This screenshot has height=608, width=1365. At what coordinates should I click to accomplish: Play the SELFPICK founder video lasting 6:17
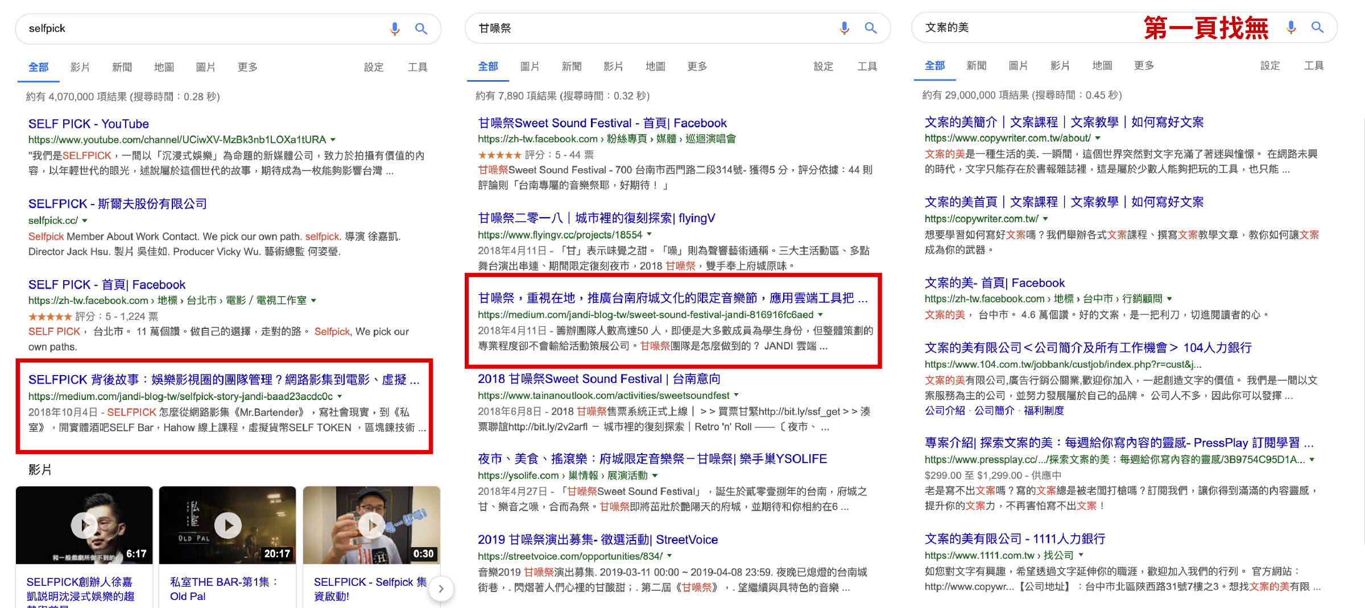84,525
